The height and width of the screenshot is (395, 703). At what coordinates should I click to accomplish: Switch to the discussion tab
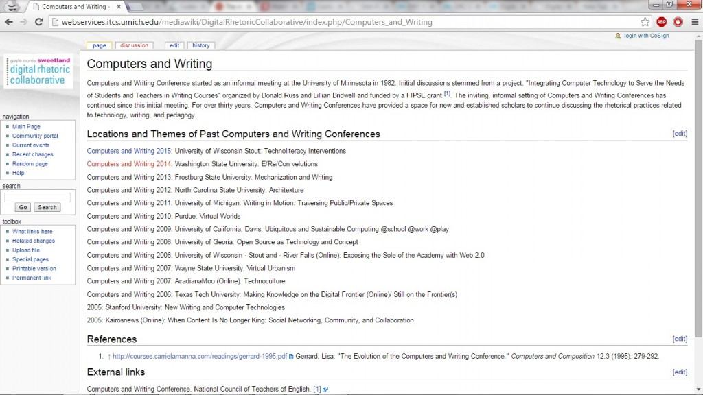click(x=134, y=45)
